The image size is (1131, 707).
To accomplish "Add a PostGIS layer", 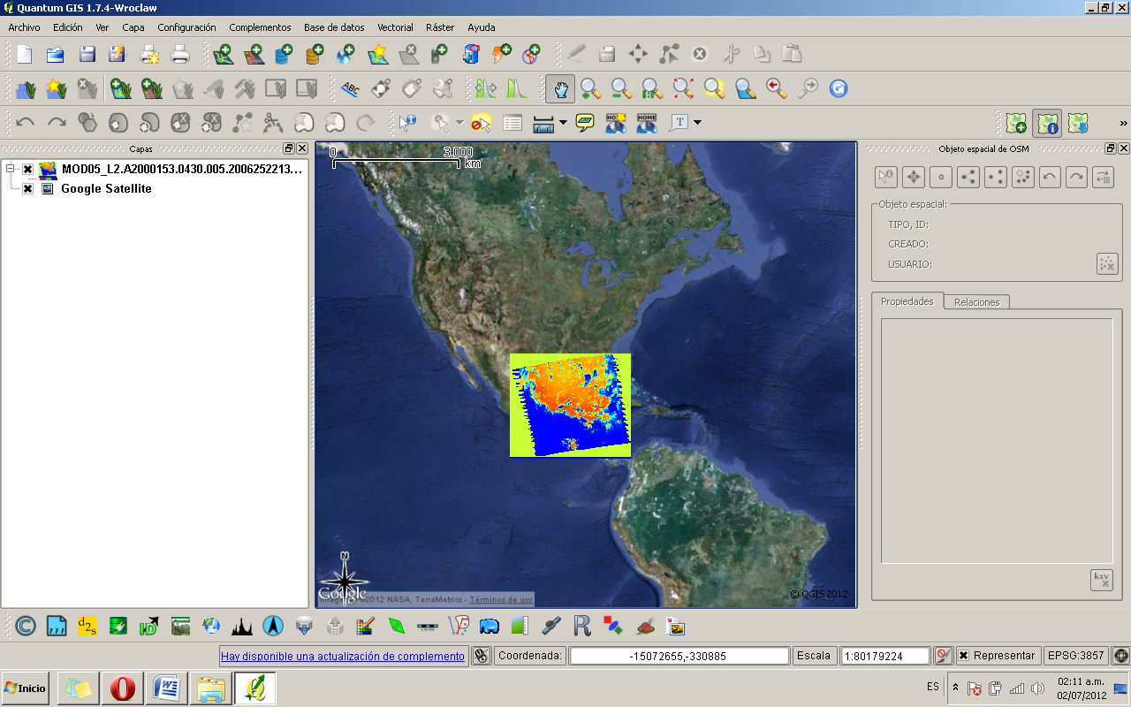I will 285,55.
